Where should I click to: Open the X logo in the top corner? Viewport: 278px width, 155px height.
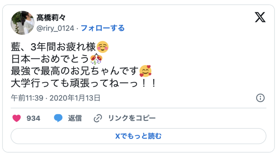pos(260,17)
